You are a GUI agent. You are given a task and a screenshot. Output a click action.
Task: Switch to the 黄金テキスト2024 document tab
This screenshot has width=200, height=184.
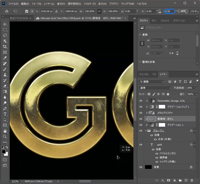point(19,18)
